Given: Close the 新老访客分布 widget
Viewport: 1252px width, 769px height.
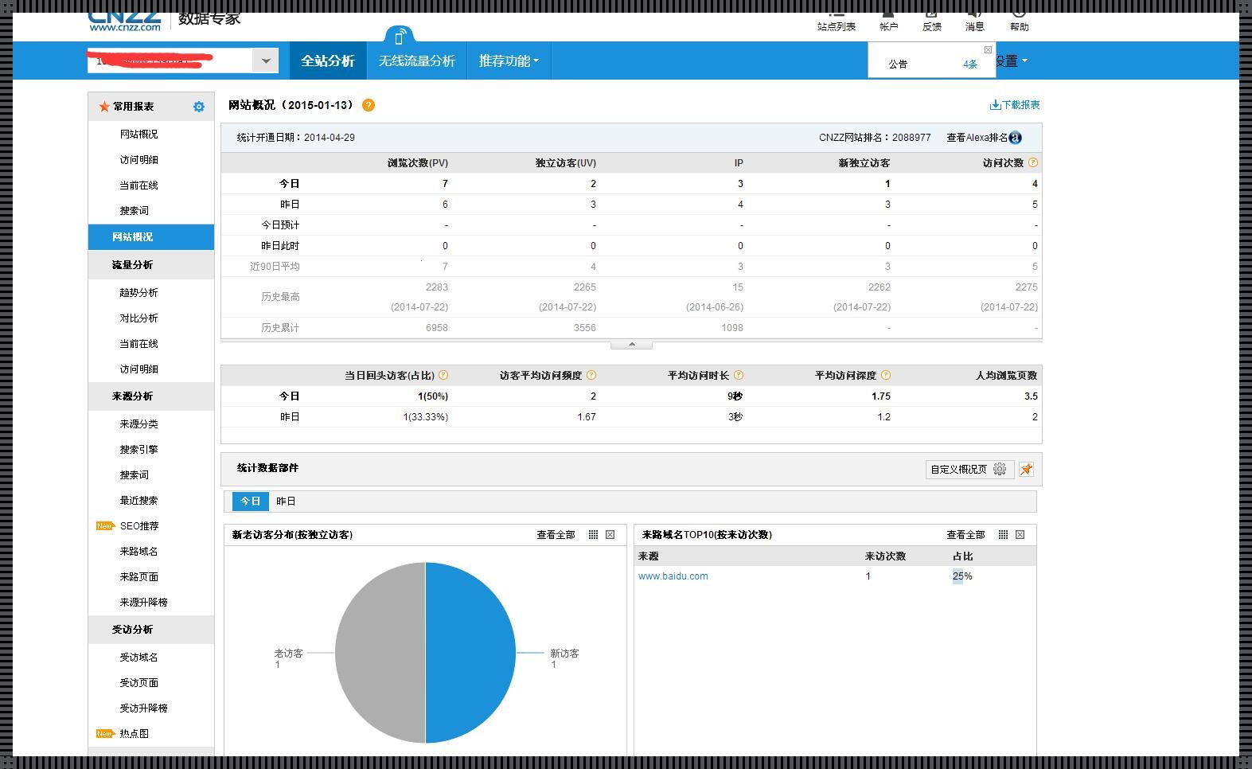Looking at the screenshot, I should click(x=610, y=535).
